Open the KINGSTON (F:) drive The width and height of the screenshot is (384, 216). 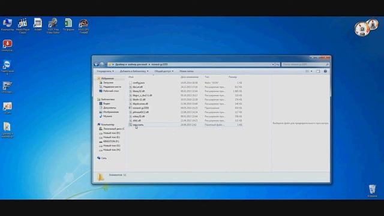click(110, 142)
